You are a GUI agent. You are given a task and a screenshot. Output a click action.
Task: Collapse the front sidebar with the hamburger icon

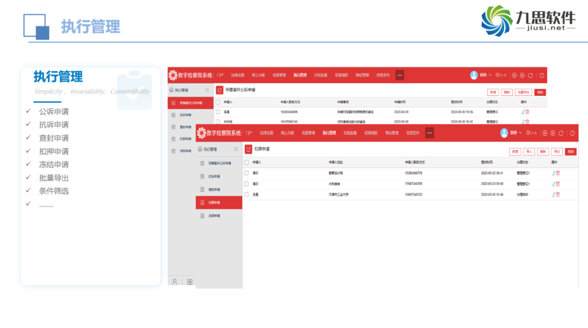[x=236, y=149]
